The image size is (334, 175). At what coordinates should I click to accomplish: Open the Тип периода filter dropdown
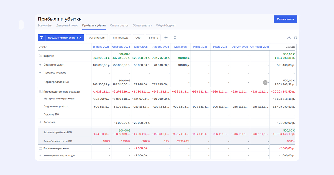(120, 38)
